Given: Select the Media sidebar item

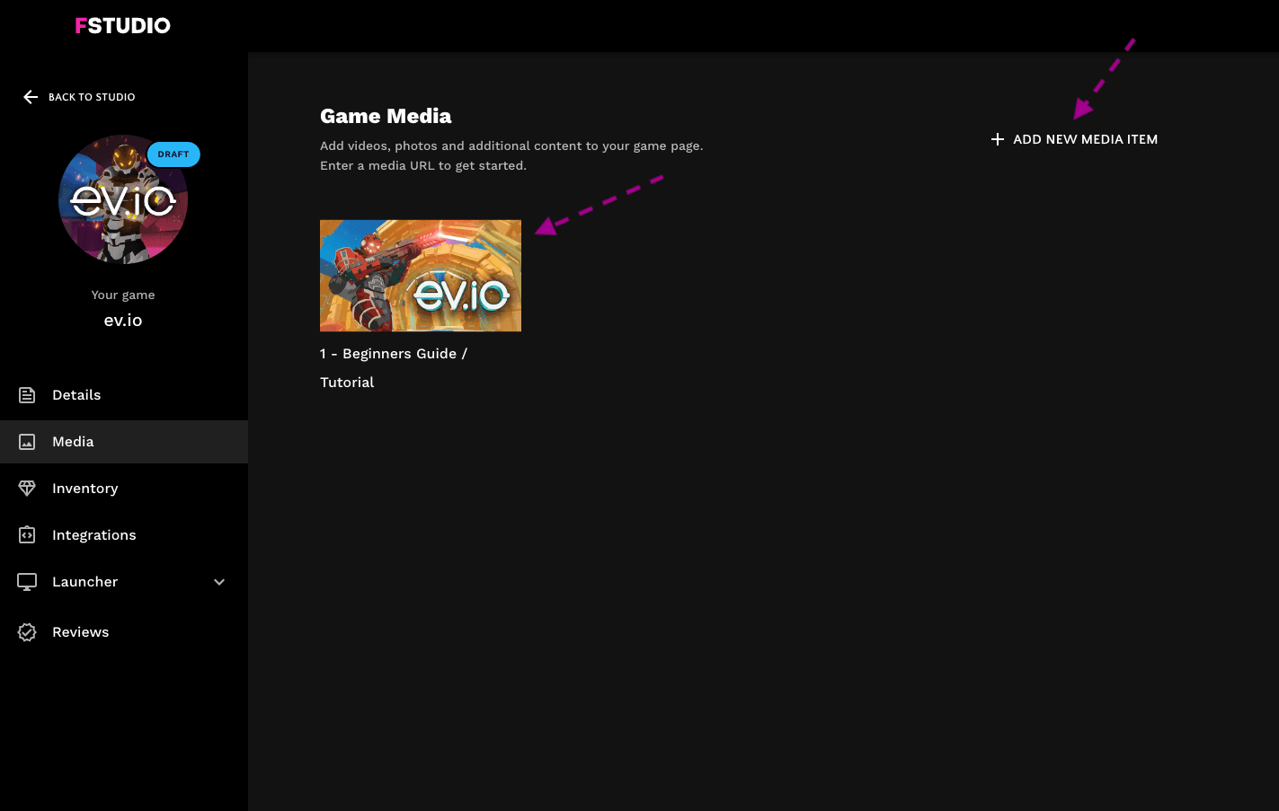Looking at the screenshot, I should click(x=124, y=442).
